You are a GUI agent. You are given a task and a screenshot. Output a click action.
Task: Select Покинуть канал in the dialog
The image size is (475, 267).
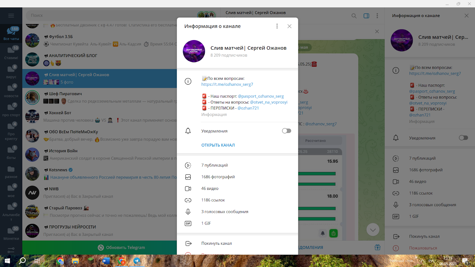point(216,243)
